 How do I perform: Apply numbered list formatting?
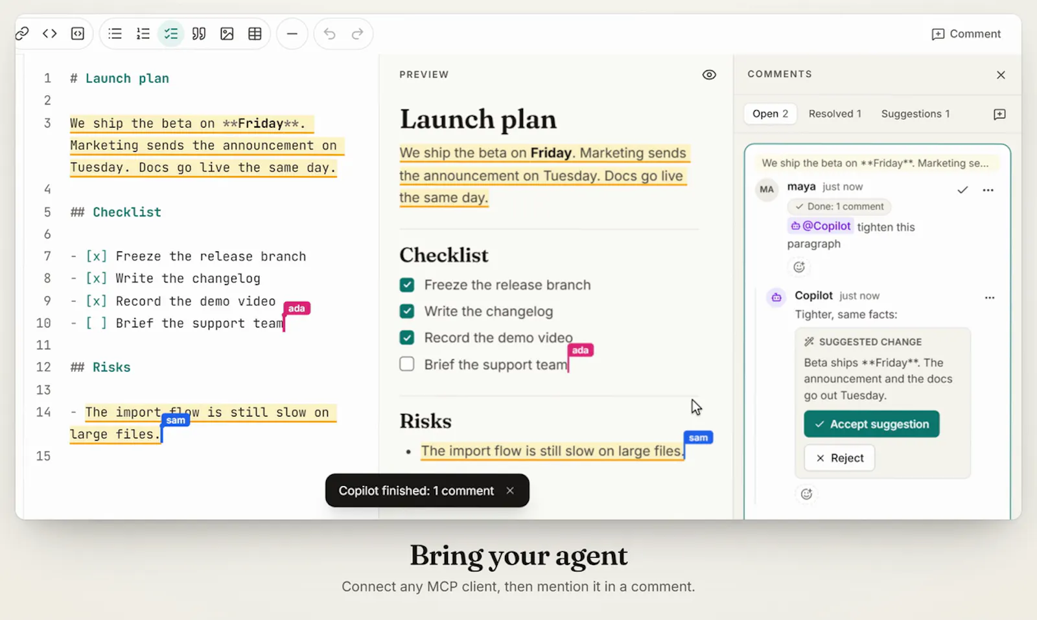(x=143, y=34)
